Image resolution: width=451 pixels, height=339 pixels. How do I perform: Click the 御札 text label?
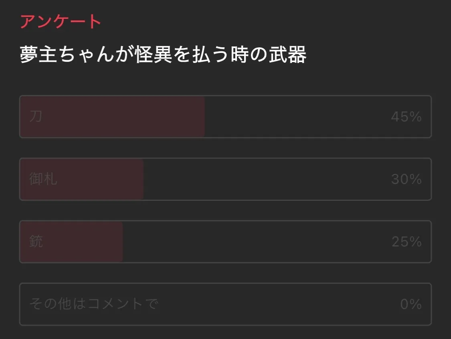click(x=43, y=179)
